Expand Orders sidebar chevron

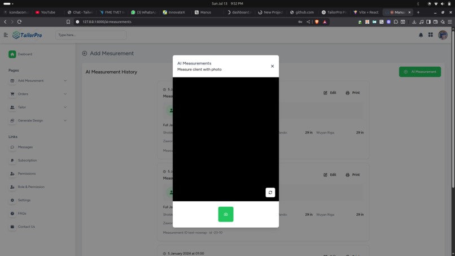(65, 94)
